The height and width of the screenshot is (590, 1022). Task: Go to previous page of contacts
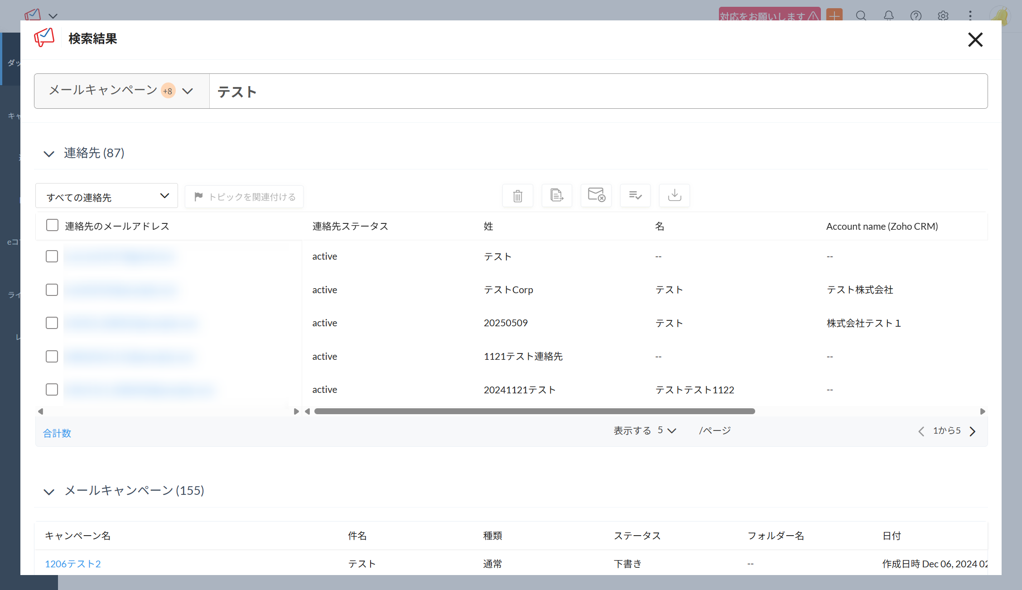pos(921,431)
